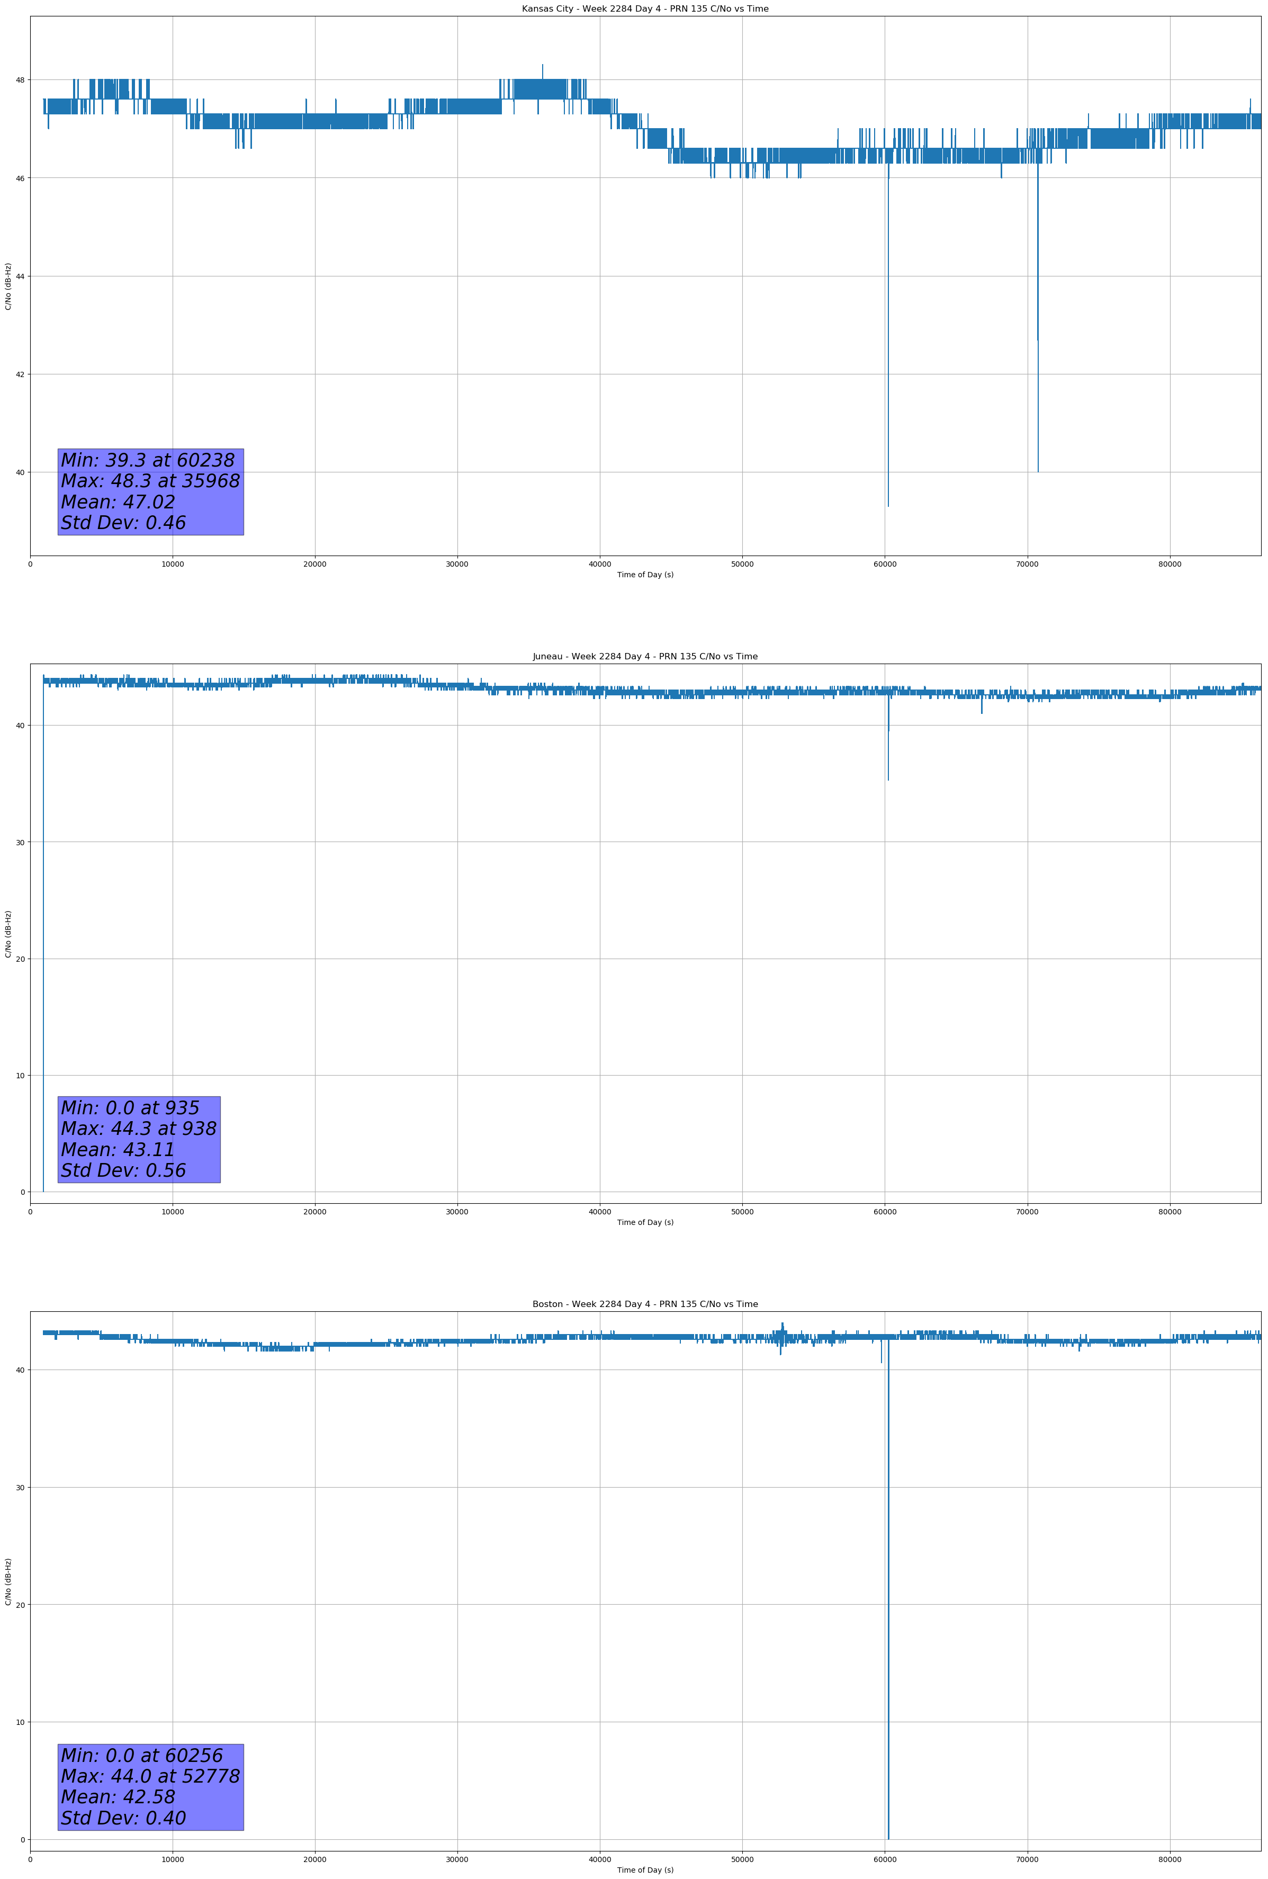Click x-axis tick '60000' on Kansas City plot
Image resolution: width=1268 pixels, height=1879 pixels.
(885, 565)
